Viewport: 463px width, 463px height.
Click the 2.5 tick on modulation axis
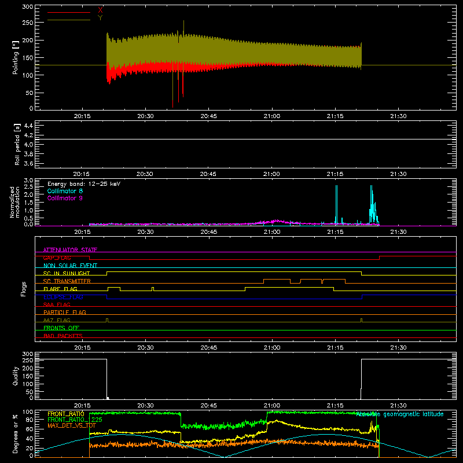click(x=28, y=187)
